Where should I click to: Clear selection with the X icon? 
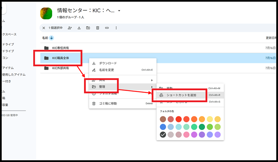tap(44, 28)
